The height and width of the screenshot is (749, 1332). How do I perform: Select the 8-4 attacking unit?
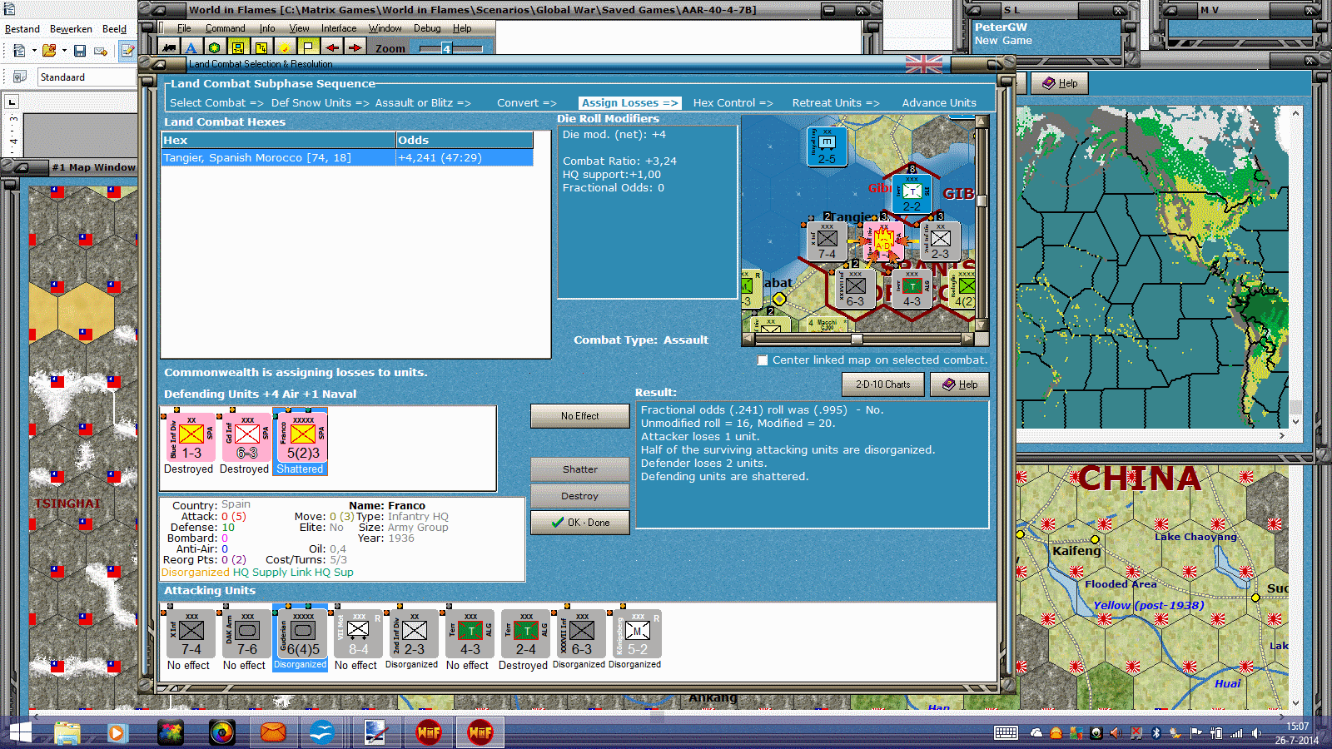356,637
